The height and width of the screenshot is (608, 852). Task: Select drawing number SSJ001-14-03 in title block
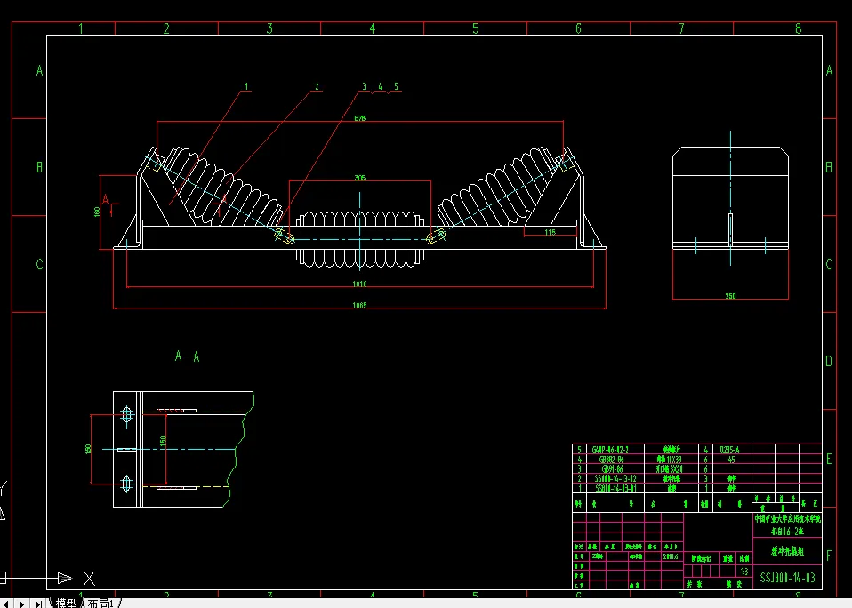tap(787, 578)
